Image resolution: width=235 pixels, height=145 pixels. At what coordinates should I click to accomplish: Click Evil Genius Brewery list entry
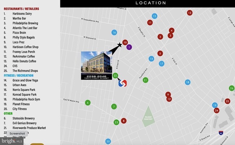click(x=24, y=123)
